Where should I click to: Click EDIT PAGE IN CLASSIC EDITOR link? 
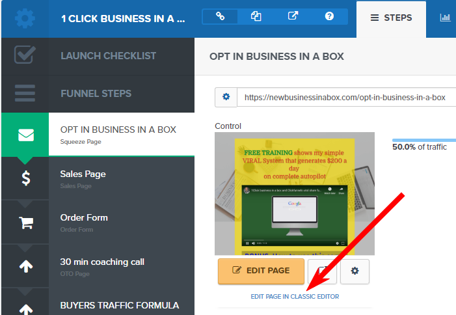295,296
